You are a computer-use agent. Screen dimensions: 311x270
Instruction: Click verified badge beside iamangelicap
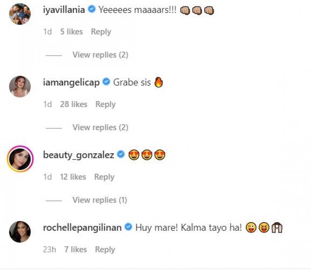tap(107, 82)
